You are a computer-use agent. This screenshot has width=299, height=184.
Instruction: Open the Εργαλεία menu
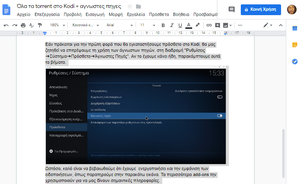136,14
